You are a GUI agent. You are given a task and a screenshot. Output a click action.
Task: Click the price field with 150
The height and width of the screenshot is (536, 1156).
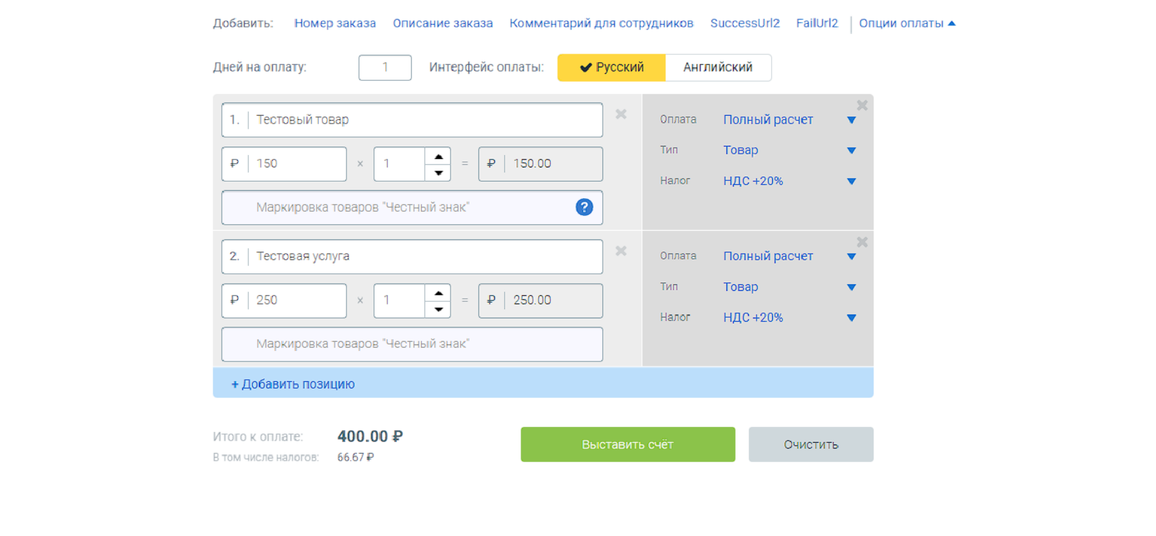pos(284,164)
